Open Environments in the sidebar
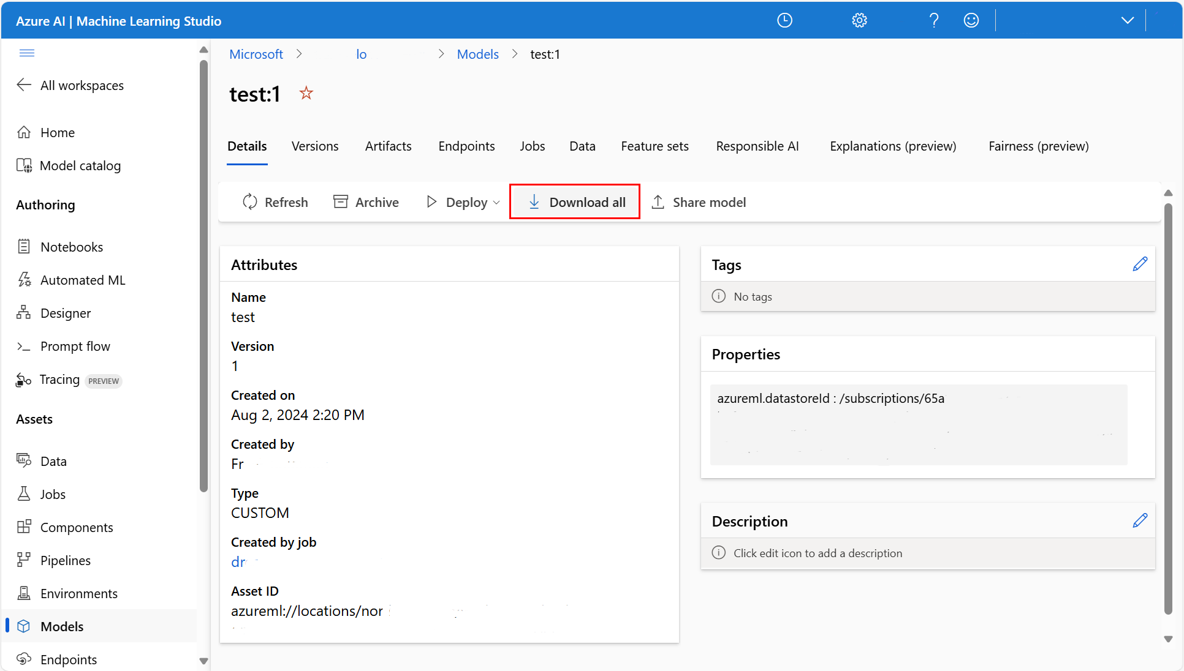Viewport: 1184px width, 671px height. 67,593
